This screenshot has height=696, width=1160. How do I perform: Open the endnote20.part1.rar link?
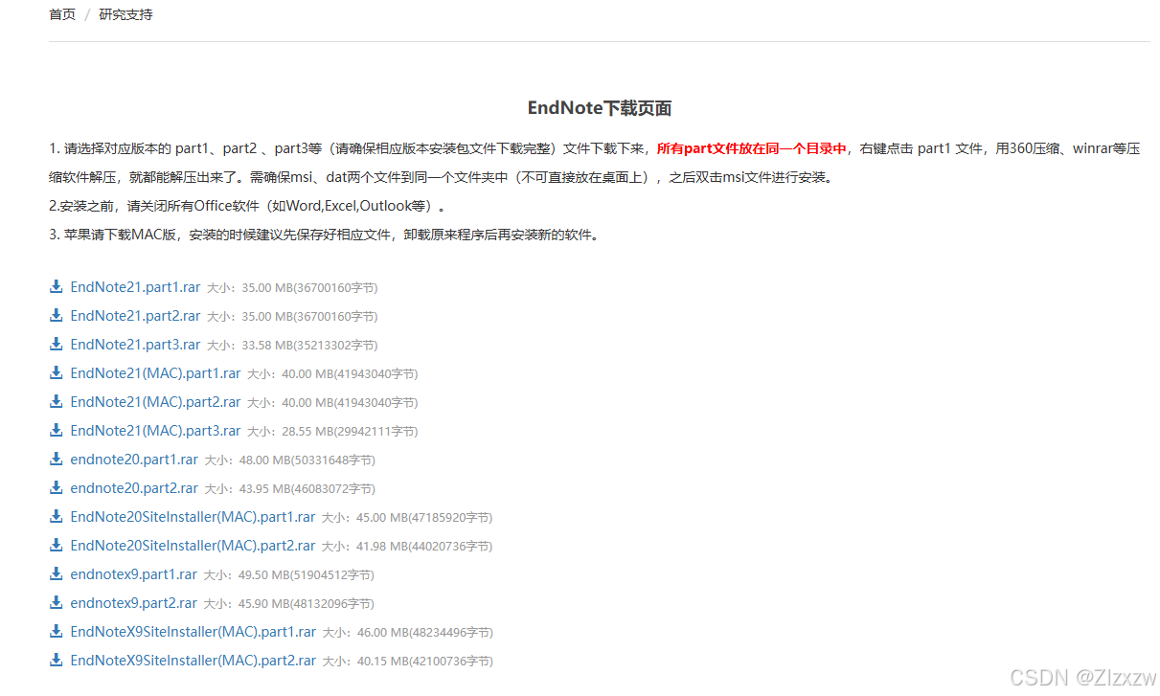pos(134,460)
